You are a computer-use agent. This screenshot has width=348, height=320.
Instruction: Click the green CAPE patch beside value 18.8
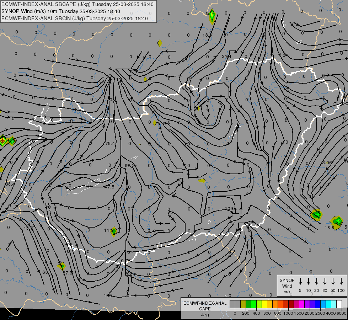(x=337, y=222)
